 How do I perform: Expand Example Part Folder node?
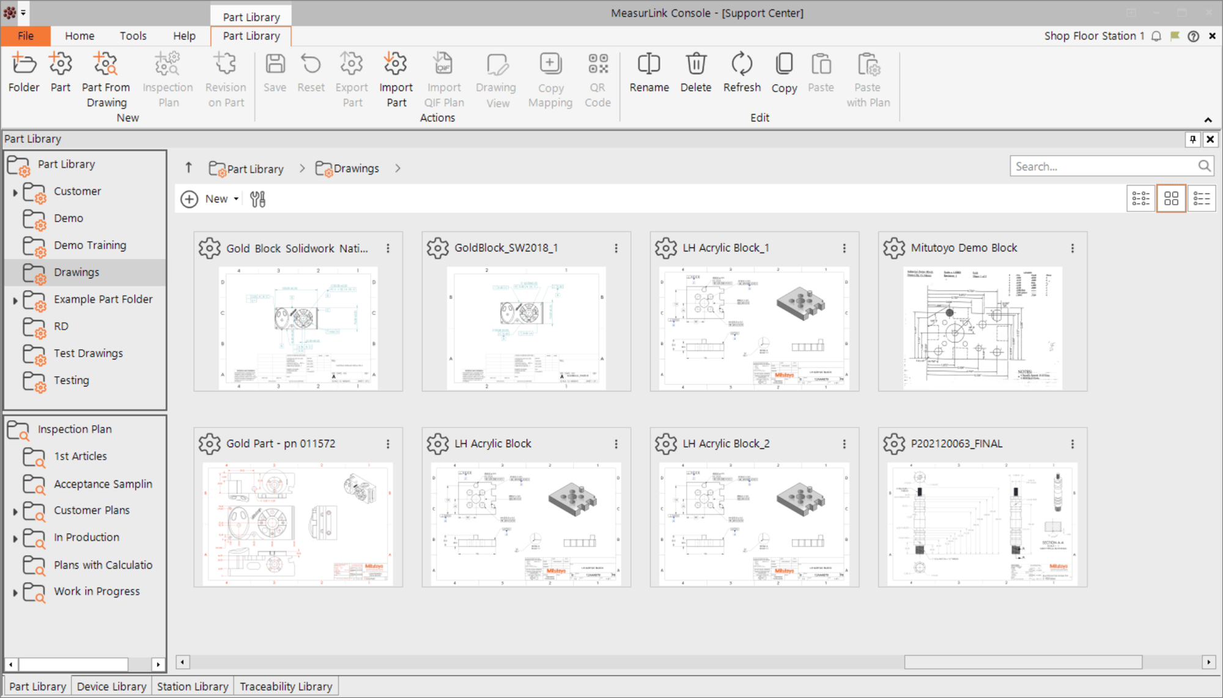click(x=15, y=300)
